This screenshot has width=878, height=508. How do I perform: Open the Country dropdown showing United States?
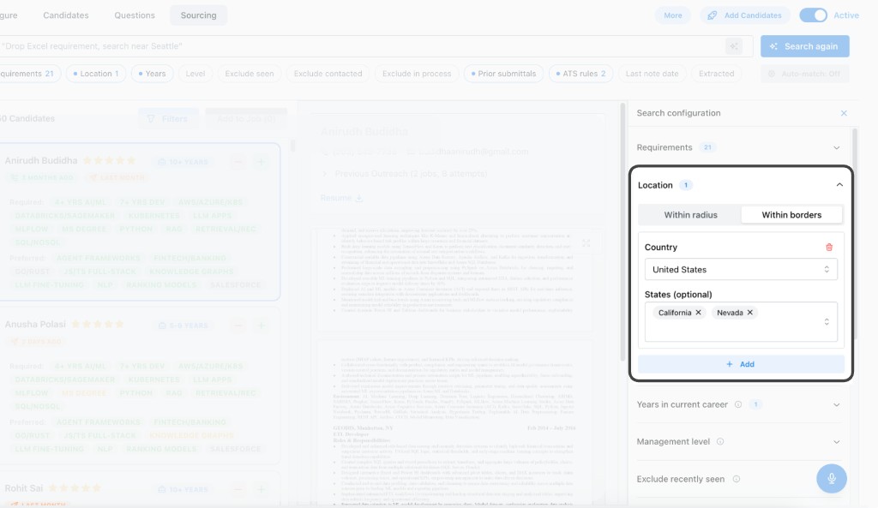pyautogui.click(x=741, y=270)
